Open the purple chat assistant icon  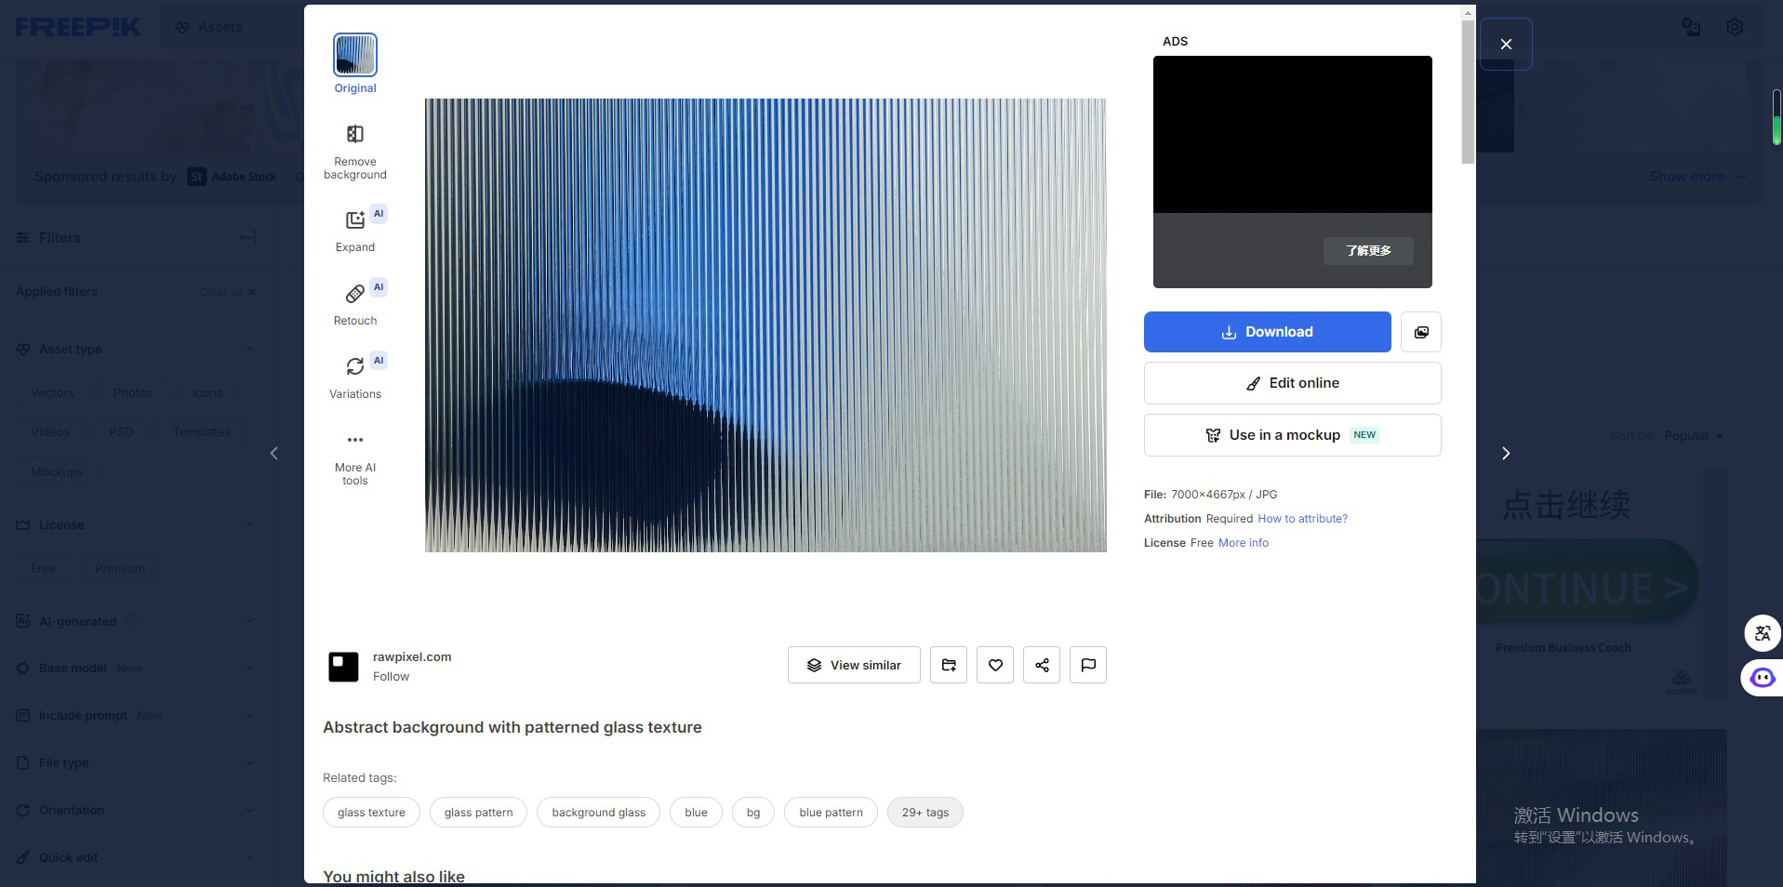[x=1763, y=678]
